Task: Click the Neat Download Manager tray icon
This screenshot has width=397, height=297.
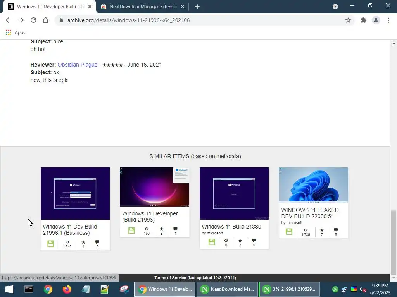Action: 335,289
